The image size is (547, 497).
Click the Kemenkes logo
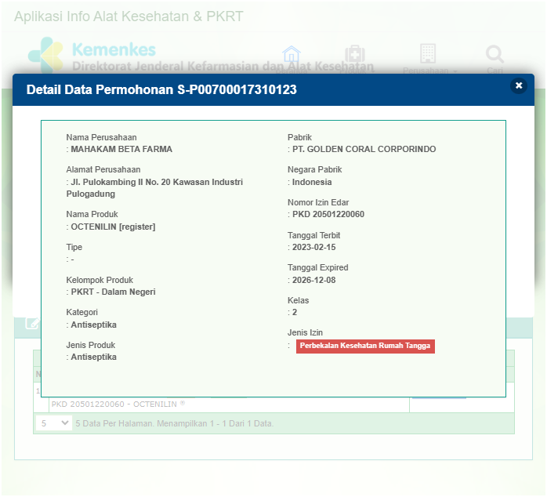coord(45,55)
